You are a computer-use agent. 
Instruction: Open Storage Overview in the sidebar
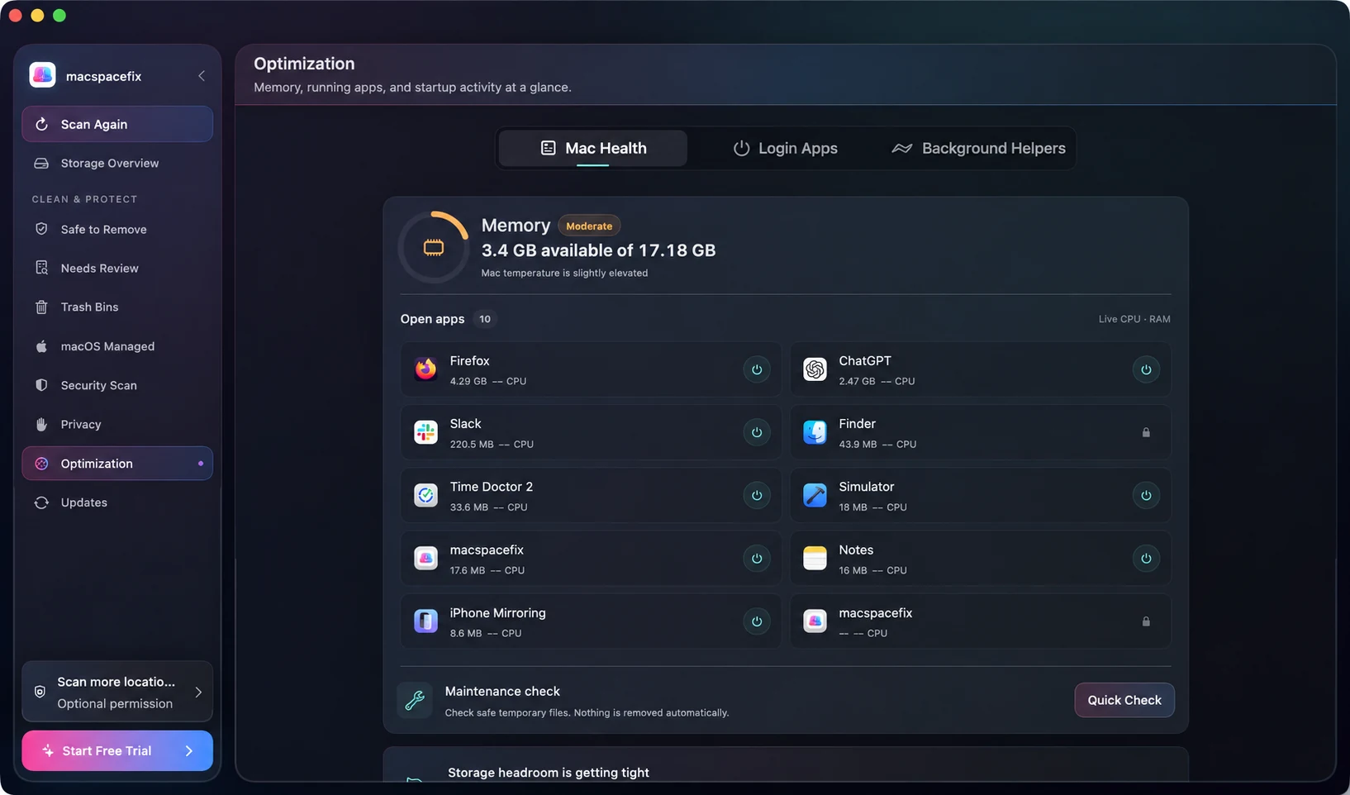117,164
